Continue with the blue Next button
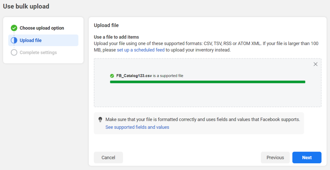Viewport: 330px width, 170px height. click(307, 157)
